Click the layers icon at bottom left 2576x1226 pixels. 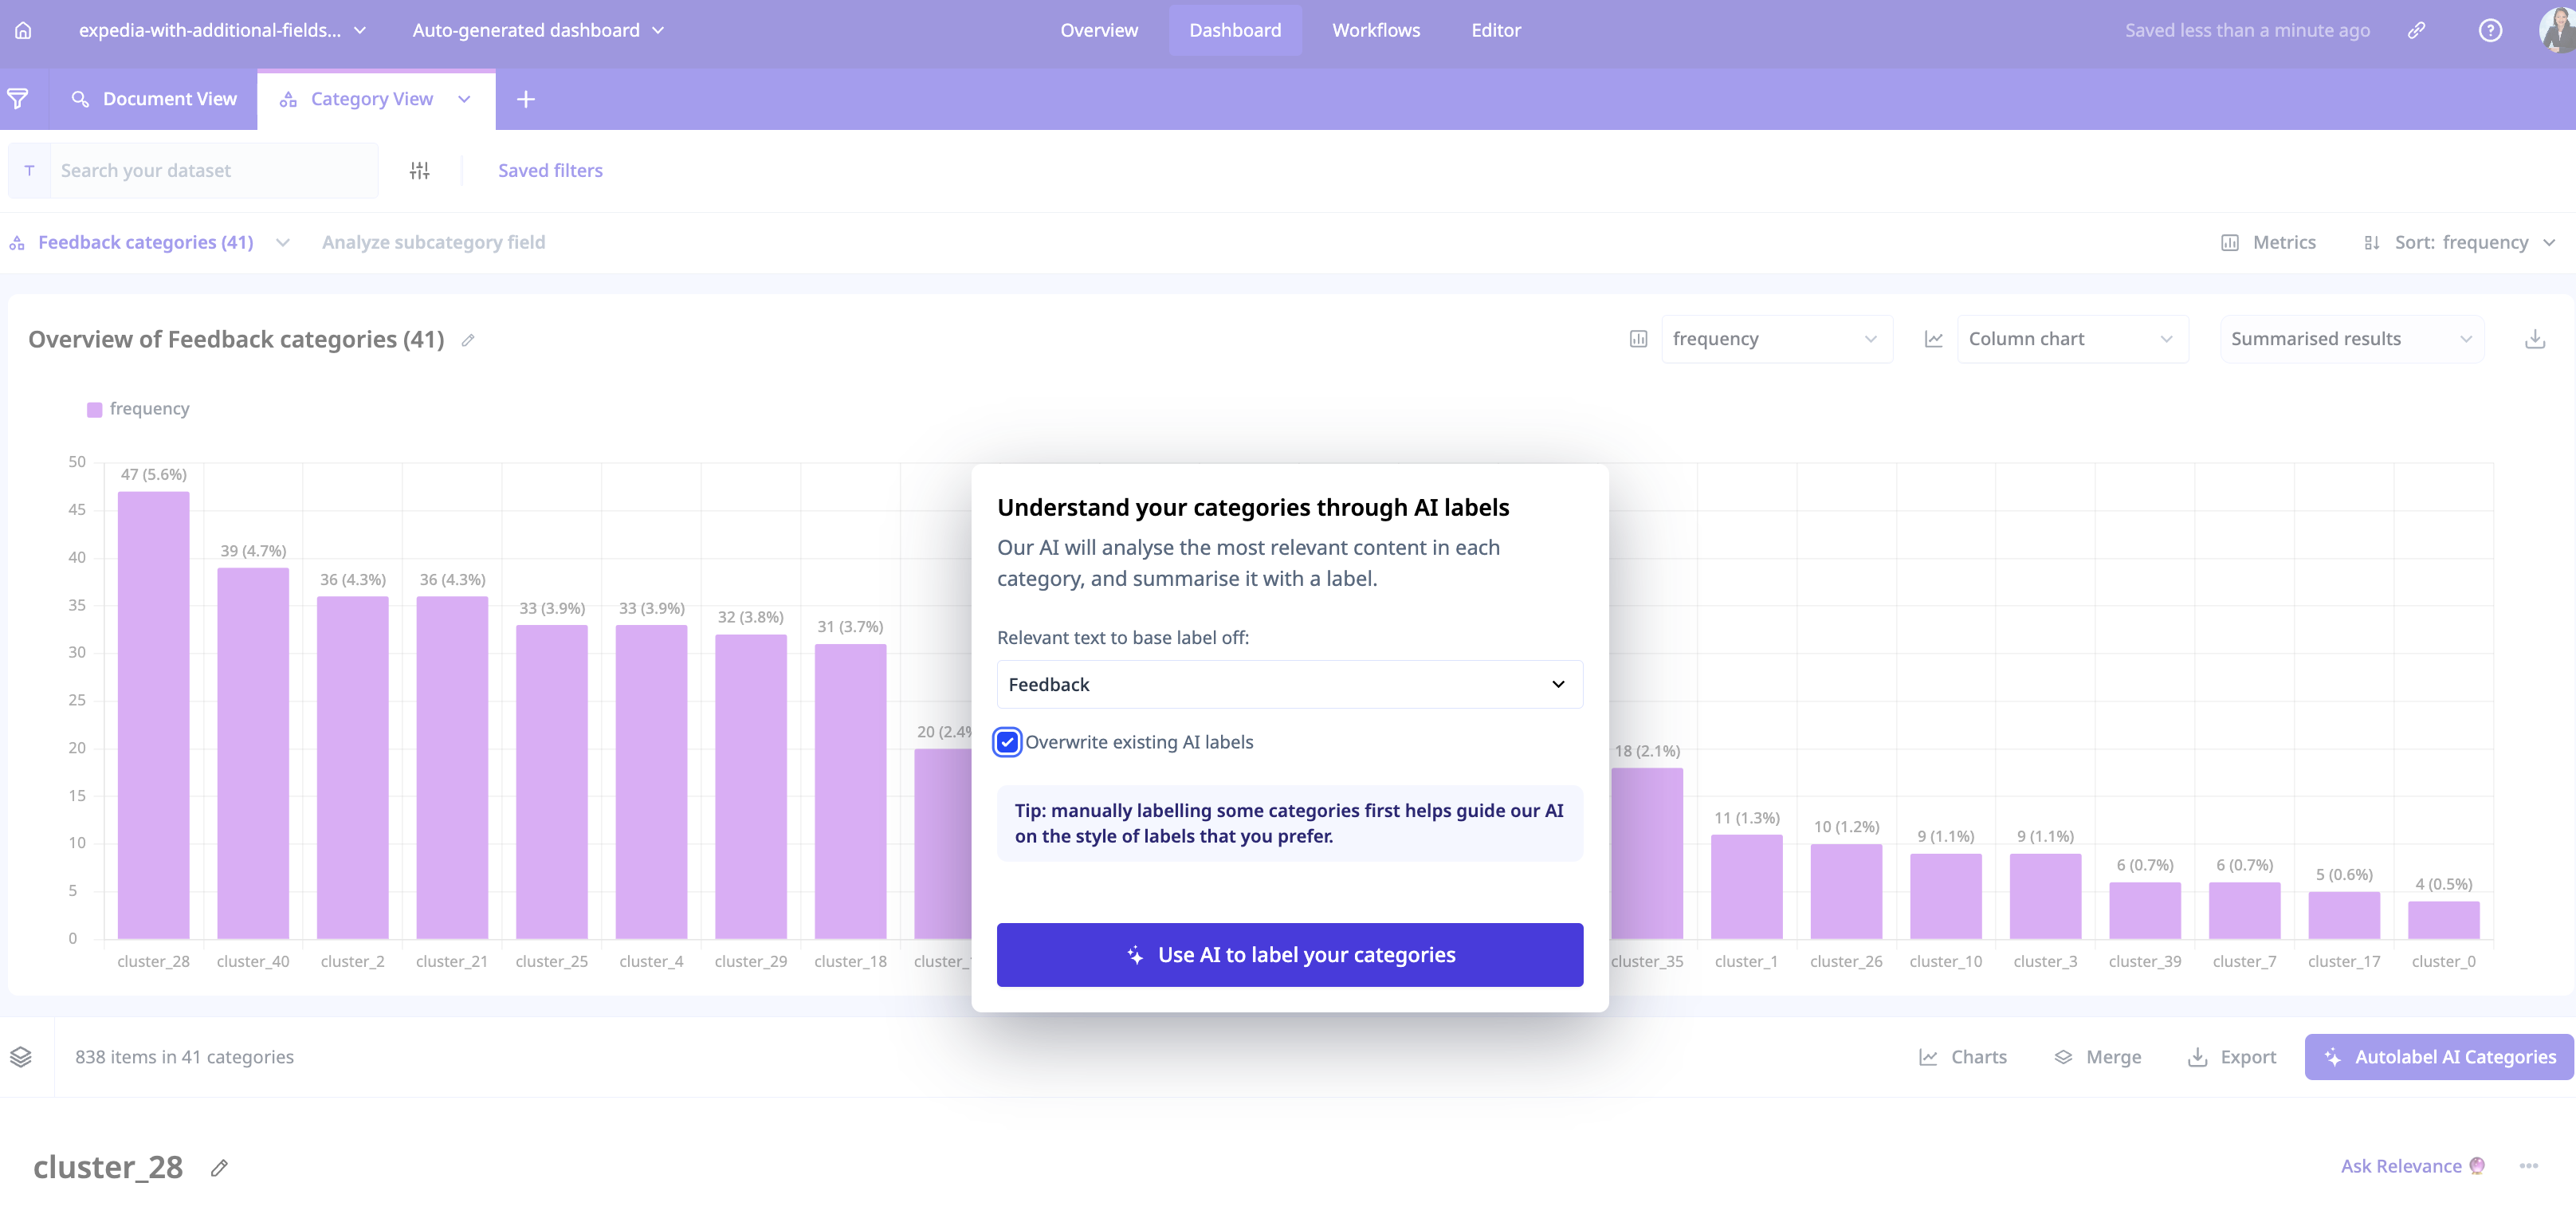click(x=21, y=1057)
